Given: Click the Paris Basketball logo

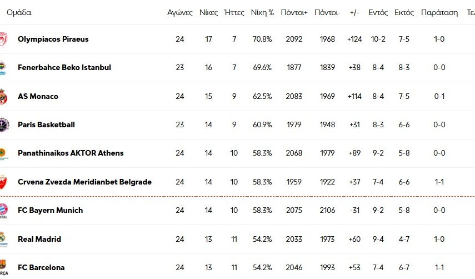Looking at the screenshot, I should pos(3,125).
